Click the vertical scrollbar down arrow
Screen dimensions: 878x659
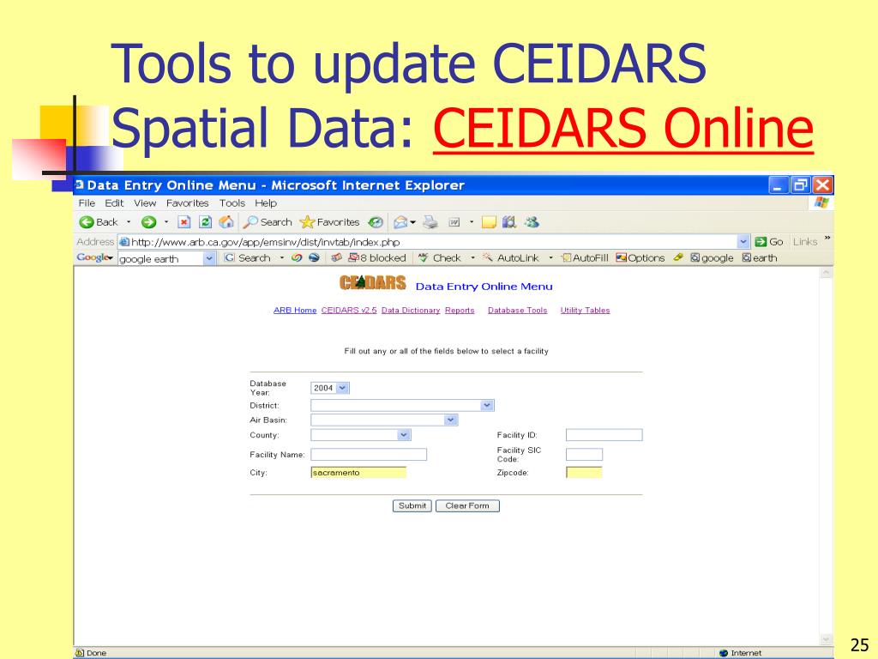click(826, 639)
